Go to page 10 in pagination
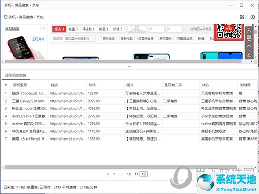This screenshot has width=259, height=194. (x=129, y=174)
